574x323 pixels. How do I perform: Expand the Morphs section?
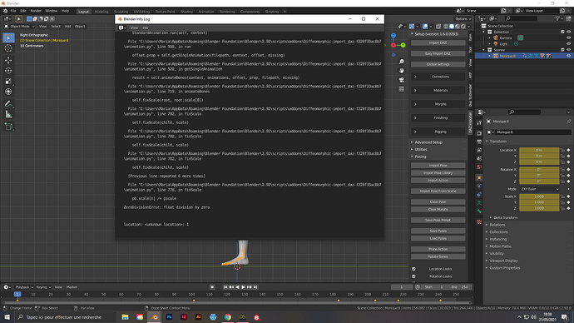point(438,104)
